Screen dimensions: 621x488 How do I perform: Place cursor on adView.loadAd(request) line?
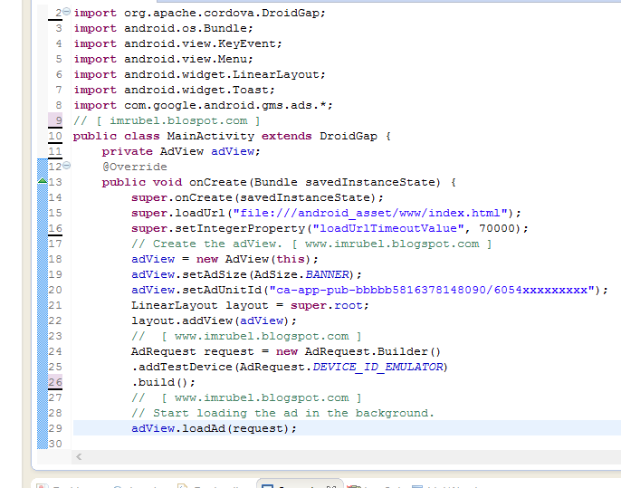214,428
